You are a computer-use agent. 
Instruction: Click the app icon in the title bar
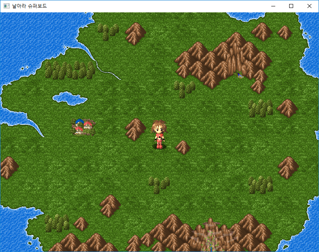click(6, 6)
